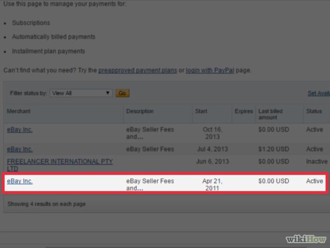330x248 pixels.
Task: Select the Active status in Oct 16, 2013 row
Action: pos(315,129)
